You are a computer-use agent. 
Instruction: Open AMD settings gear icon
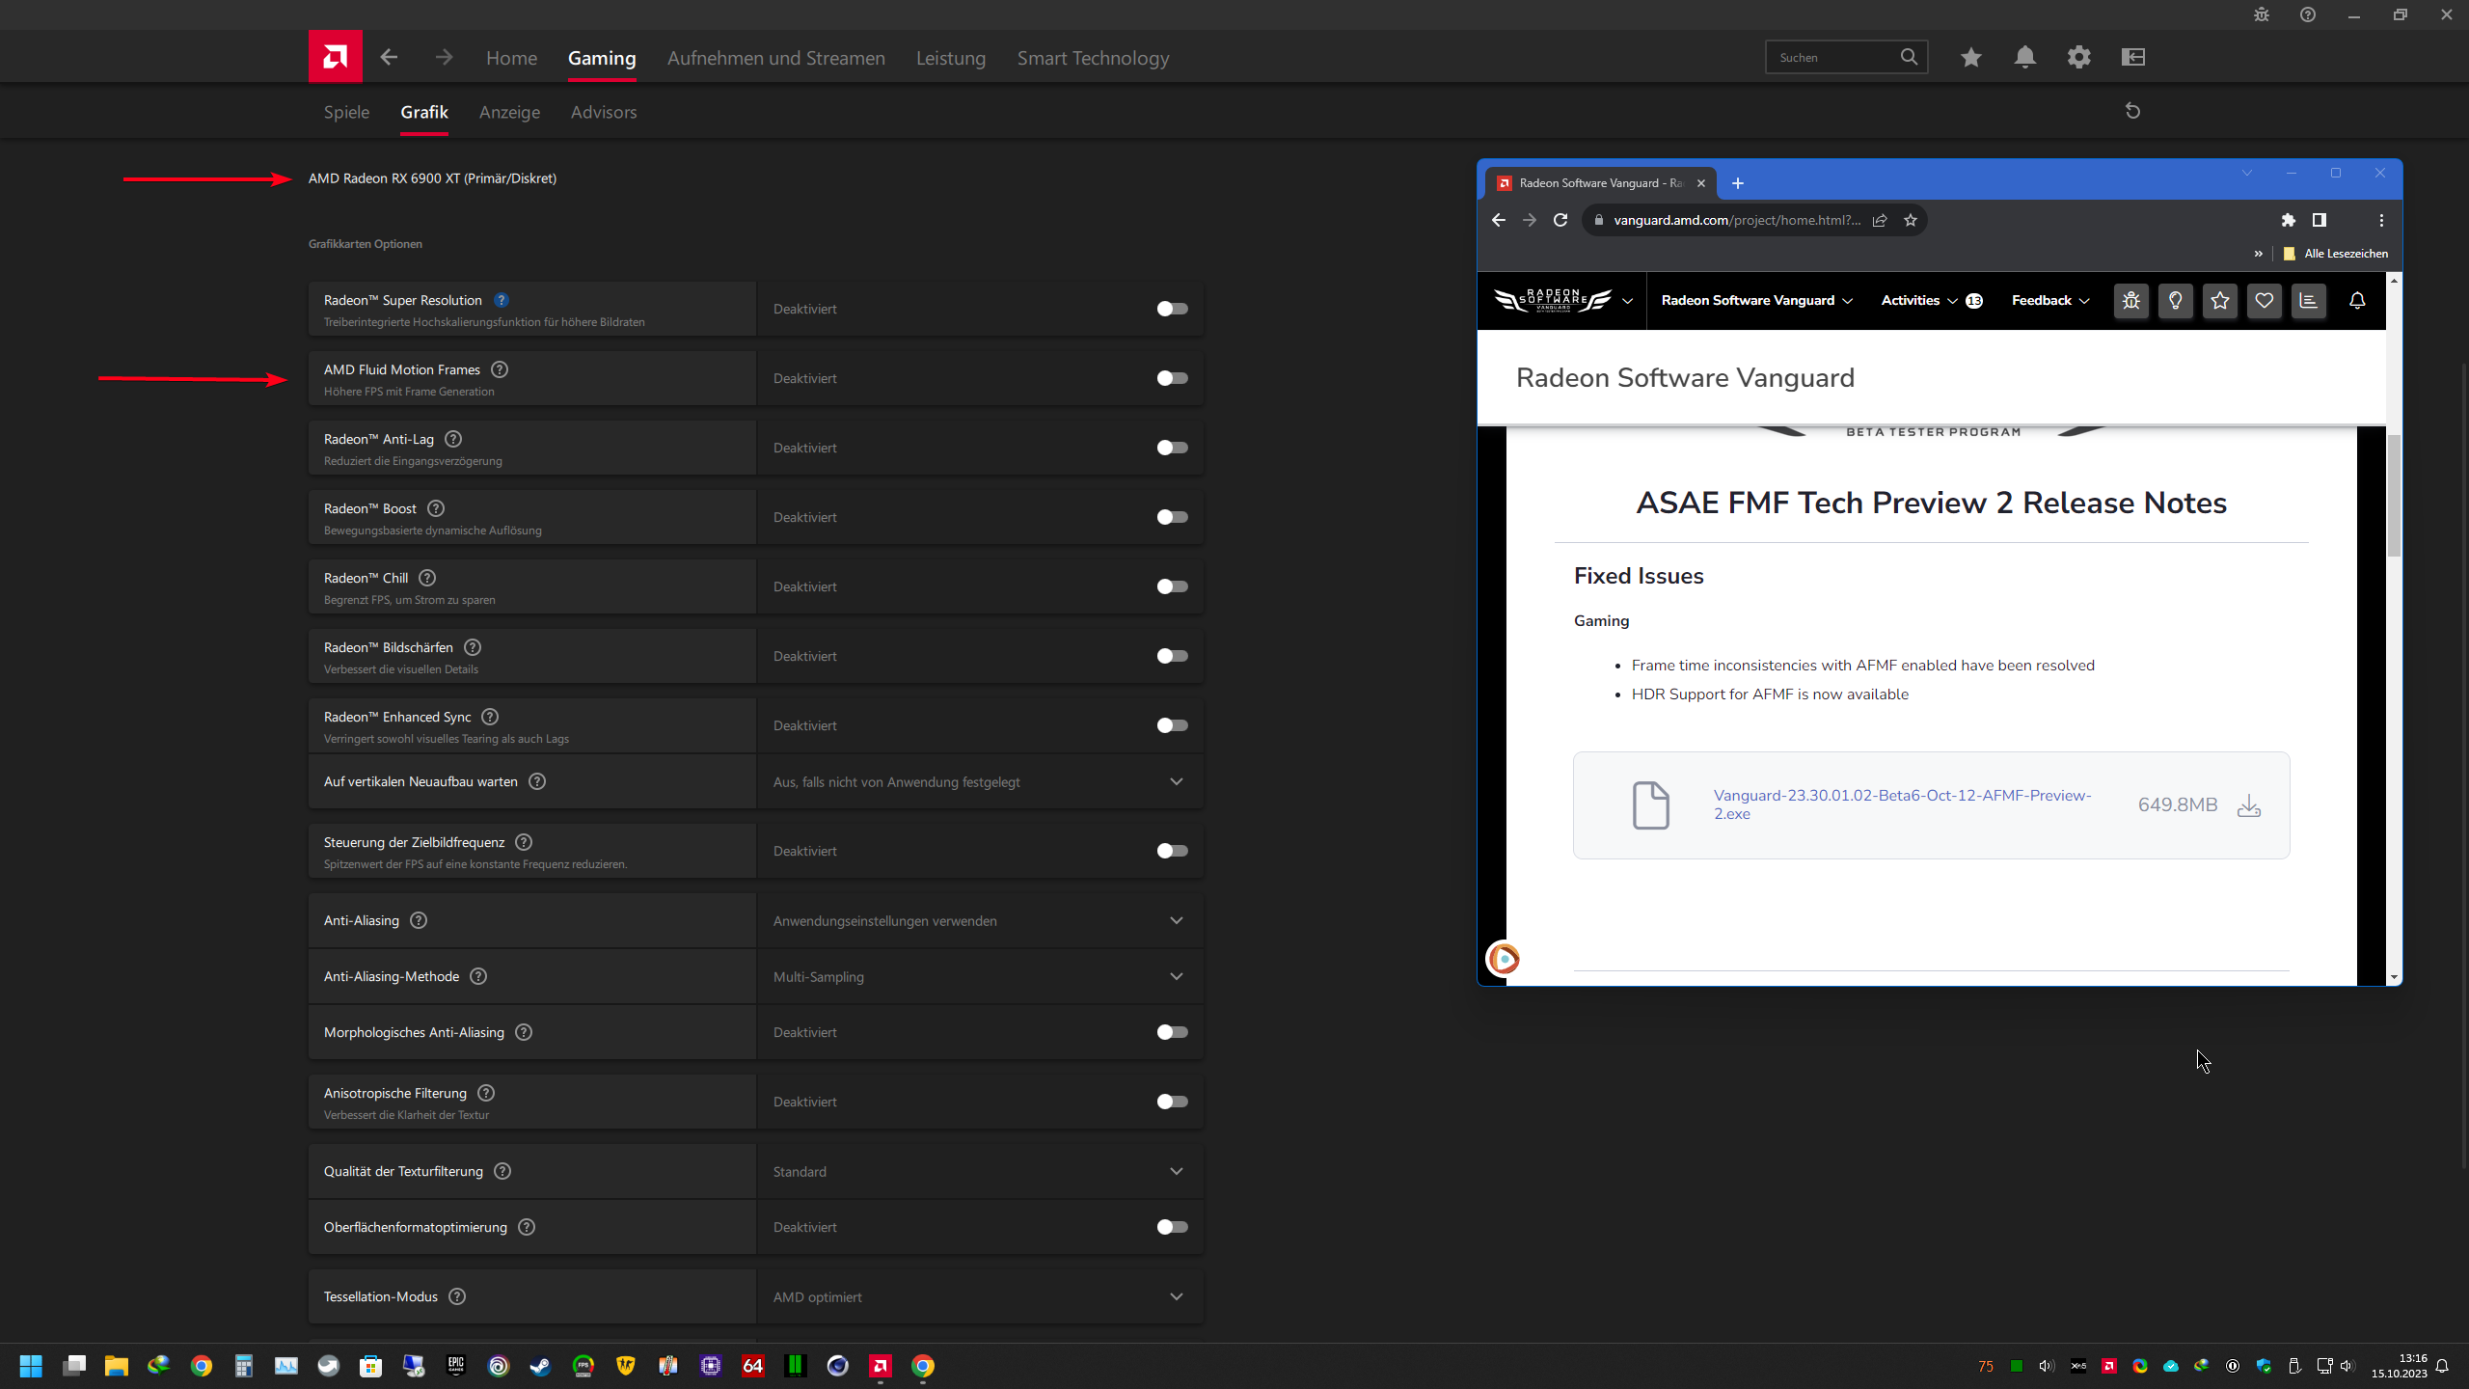2078,57
